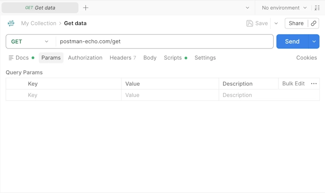The height and width of the screenshot is (193, 325).
Task: Open the GET method dropdown
Action: [x=30, y=42]
